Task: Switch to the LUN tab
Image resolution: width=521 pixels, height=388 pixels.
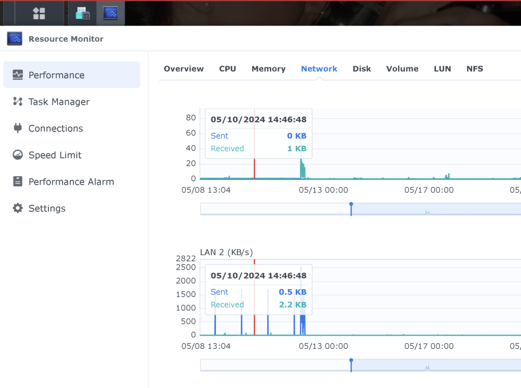Action: (x=442, y=69)
